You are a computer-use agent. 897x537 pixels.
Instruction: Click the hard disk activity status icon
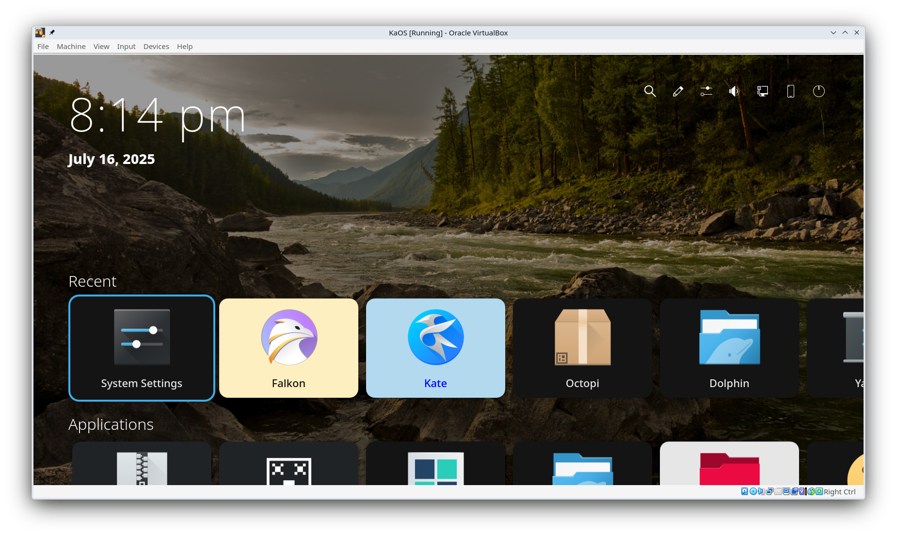coord(744,491)
